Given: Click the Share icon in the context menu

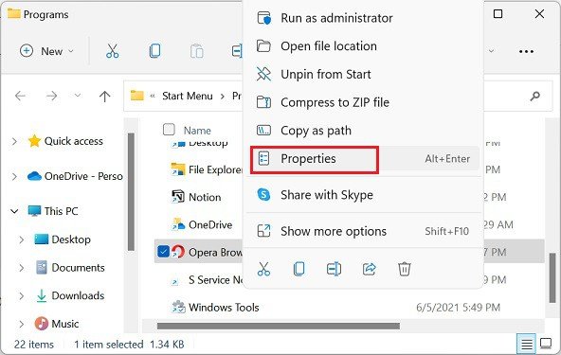Looking at the screenshot, I should click(x=370, y=269).
